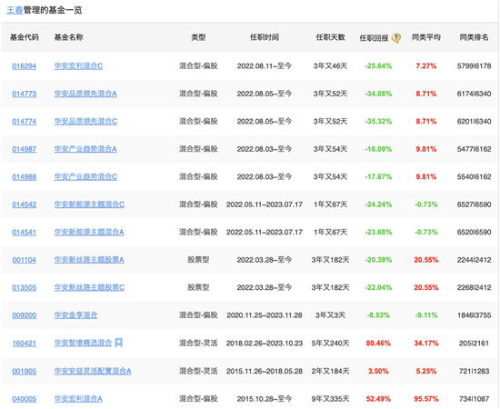Open fund 华安智增精选混合
The image size is (500, 409).
coord(84,344)
